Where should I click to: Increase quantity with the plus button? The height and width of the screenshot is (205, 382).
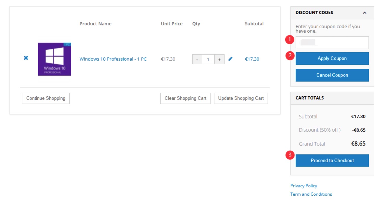(x=219, y=59)
